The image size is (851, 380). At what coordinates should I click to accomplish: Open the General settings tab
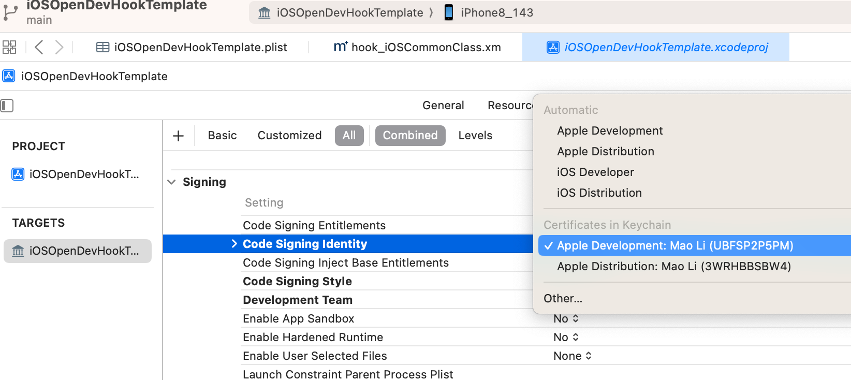[x=443, y=105]
